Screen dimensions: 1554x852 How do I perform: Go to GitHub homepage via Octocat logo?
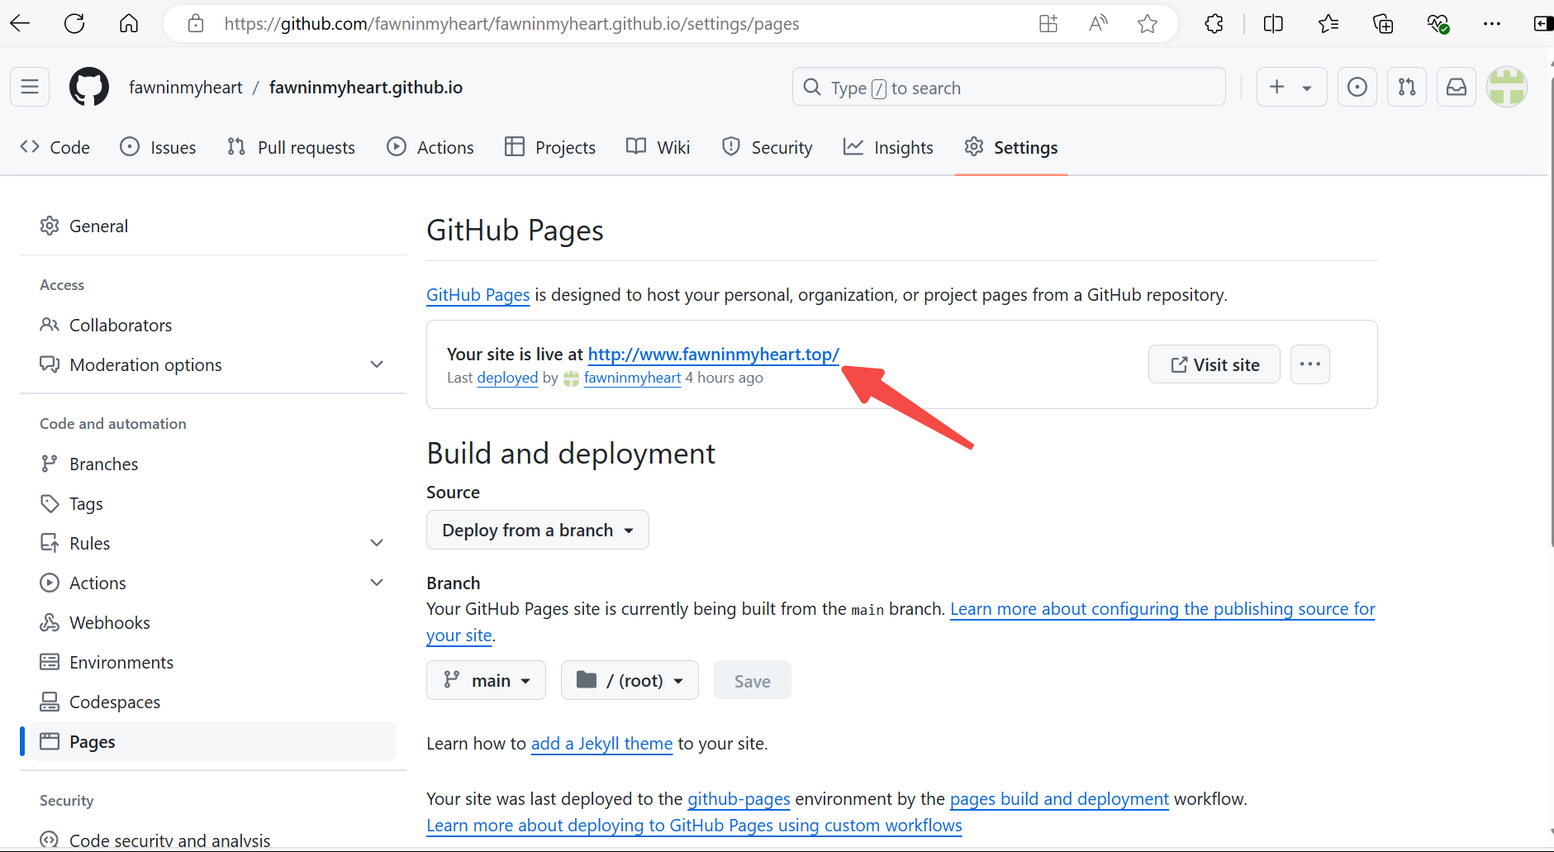tap(89, 87)
